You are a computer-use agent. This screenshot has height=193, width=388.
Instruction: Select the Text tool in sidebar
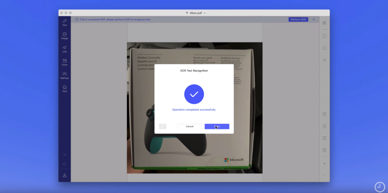tap(65, 22)
